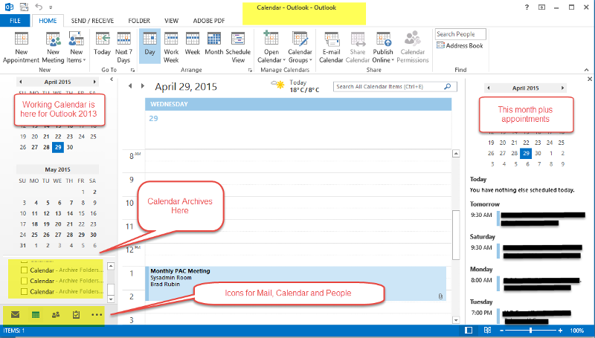Open the ADOBE PDF tab
Image resolution: width=595 pixels, height=338 pixels.
click(x=209, y=21)
